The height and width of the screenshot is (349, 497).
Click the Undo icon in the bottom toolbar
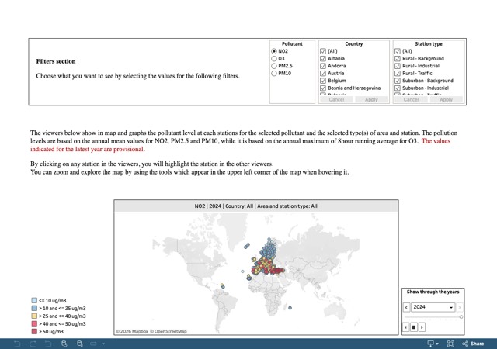(17, 344)
